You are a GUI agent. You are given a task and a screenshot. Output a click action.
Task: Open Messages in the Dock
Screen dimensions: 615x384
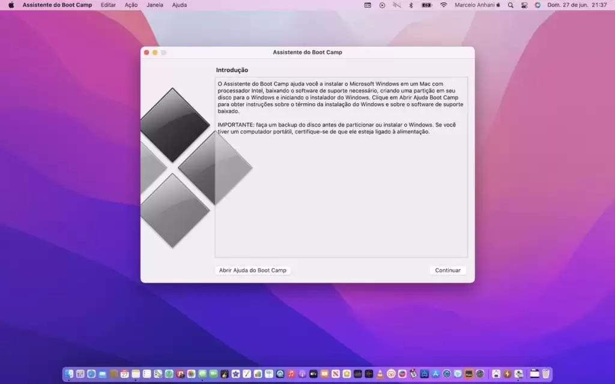[202, 374]
